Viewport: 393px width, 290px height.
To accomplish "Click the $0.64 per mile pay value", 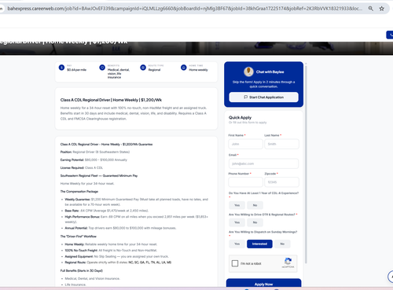I will click(76, 70).
